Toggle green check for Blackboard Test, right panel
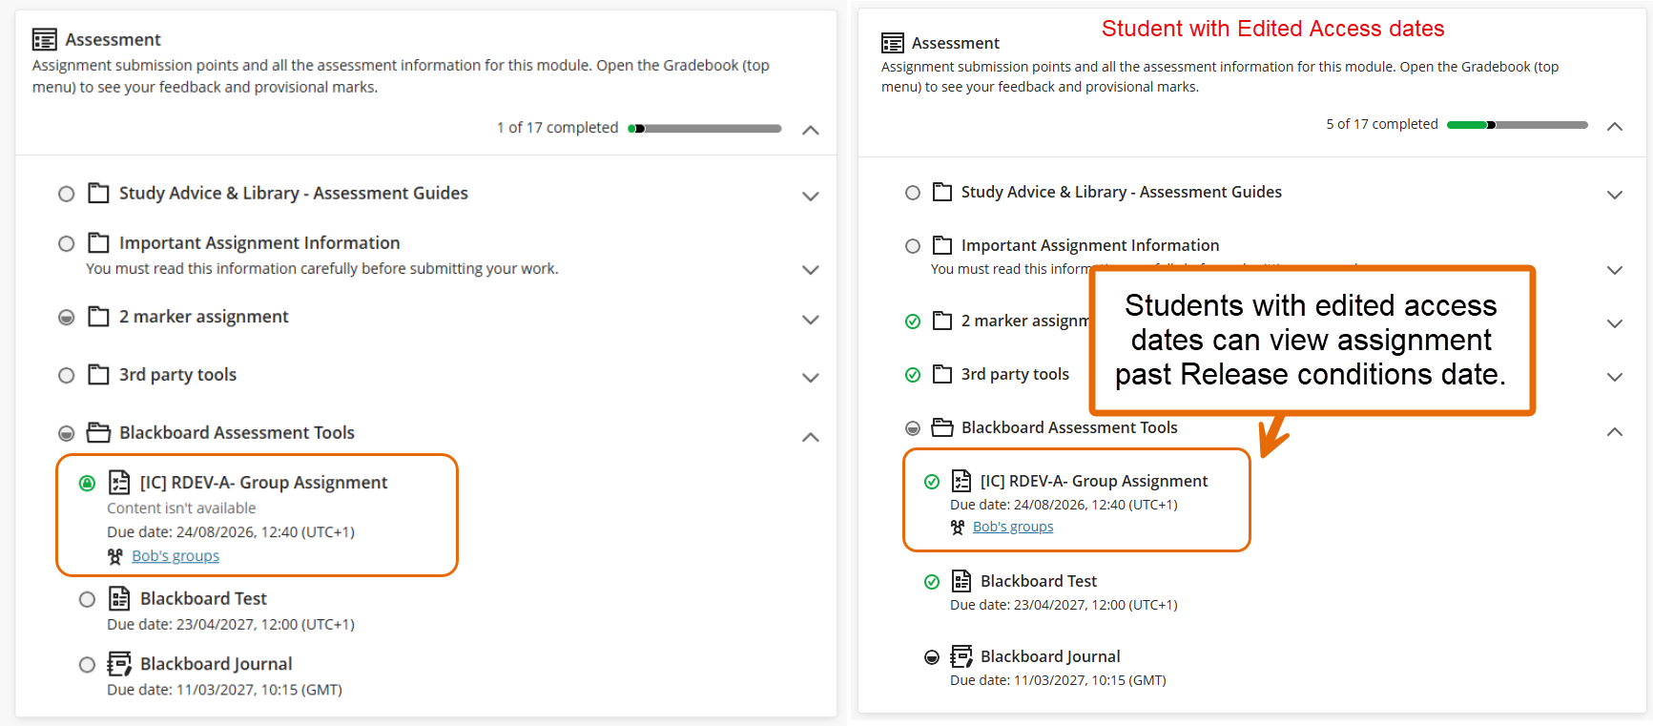1653x726 pixels. 932,582
